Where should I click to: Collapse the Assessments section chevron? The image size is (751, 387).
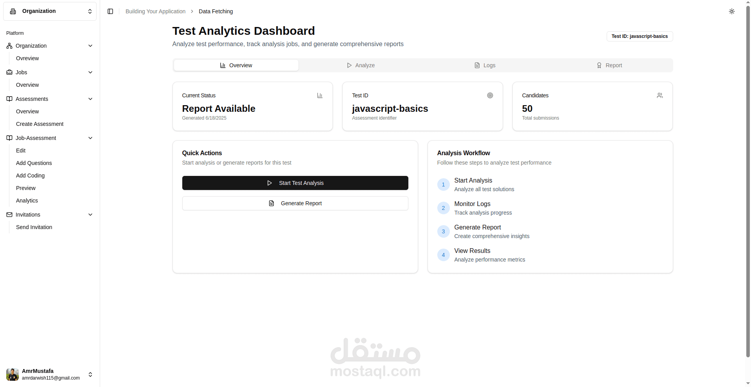(90, 99)
